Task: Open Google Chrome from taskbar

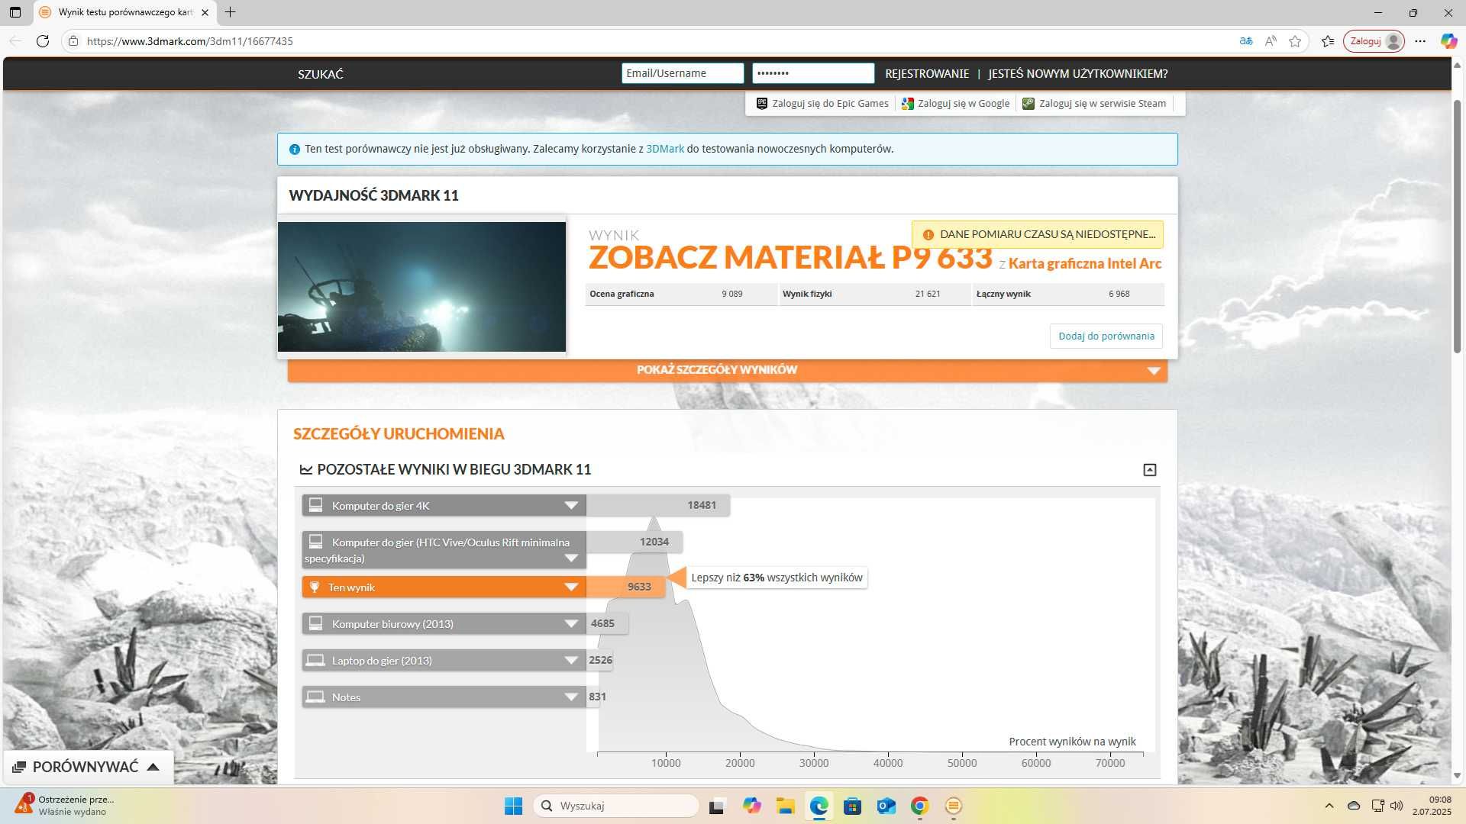Action: tap(919, 806)
